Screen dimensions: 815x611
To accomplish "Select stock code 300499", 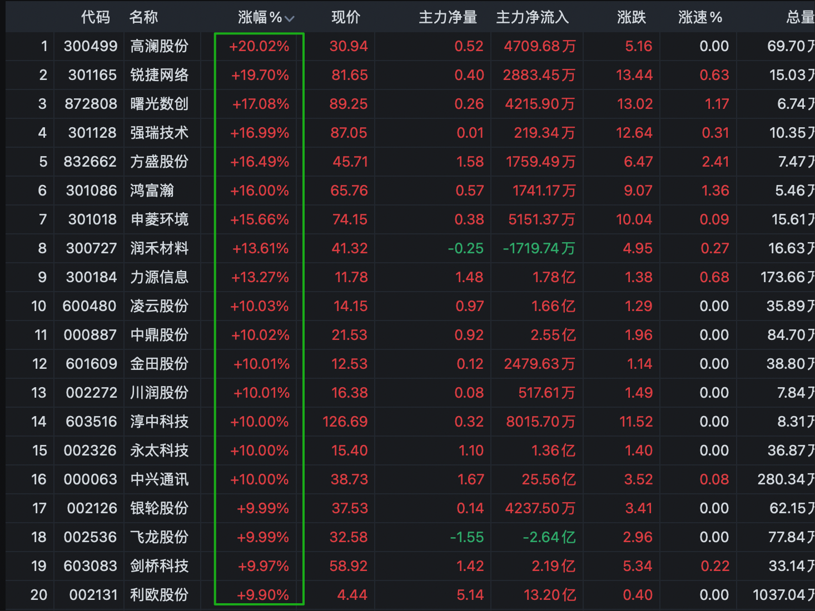I will 91,46.
